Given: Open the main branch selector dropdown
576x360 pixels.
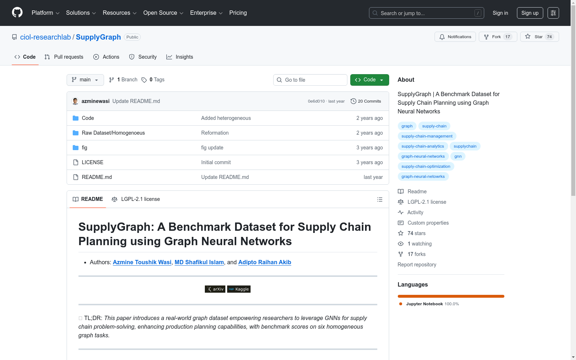Looking at the screenshot, I should coord(85,80).
